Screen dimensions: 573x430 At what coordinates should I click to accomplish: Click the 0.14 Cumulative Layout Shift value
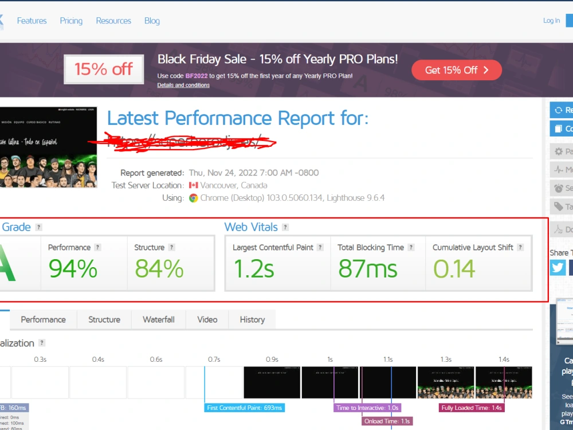tap(454, 269)
